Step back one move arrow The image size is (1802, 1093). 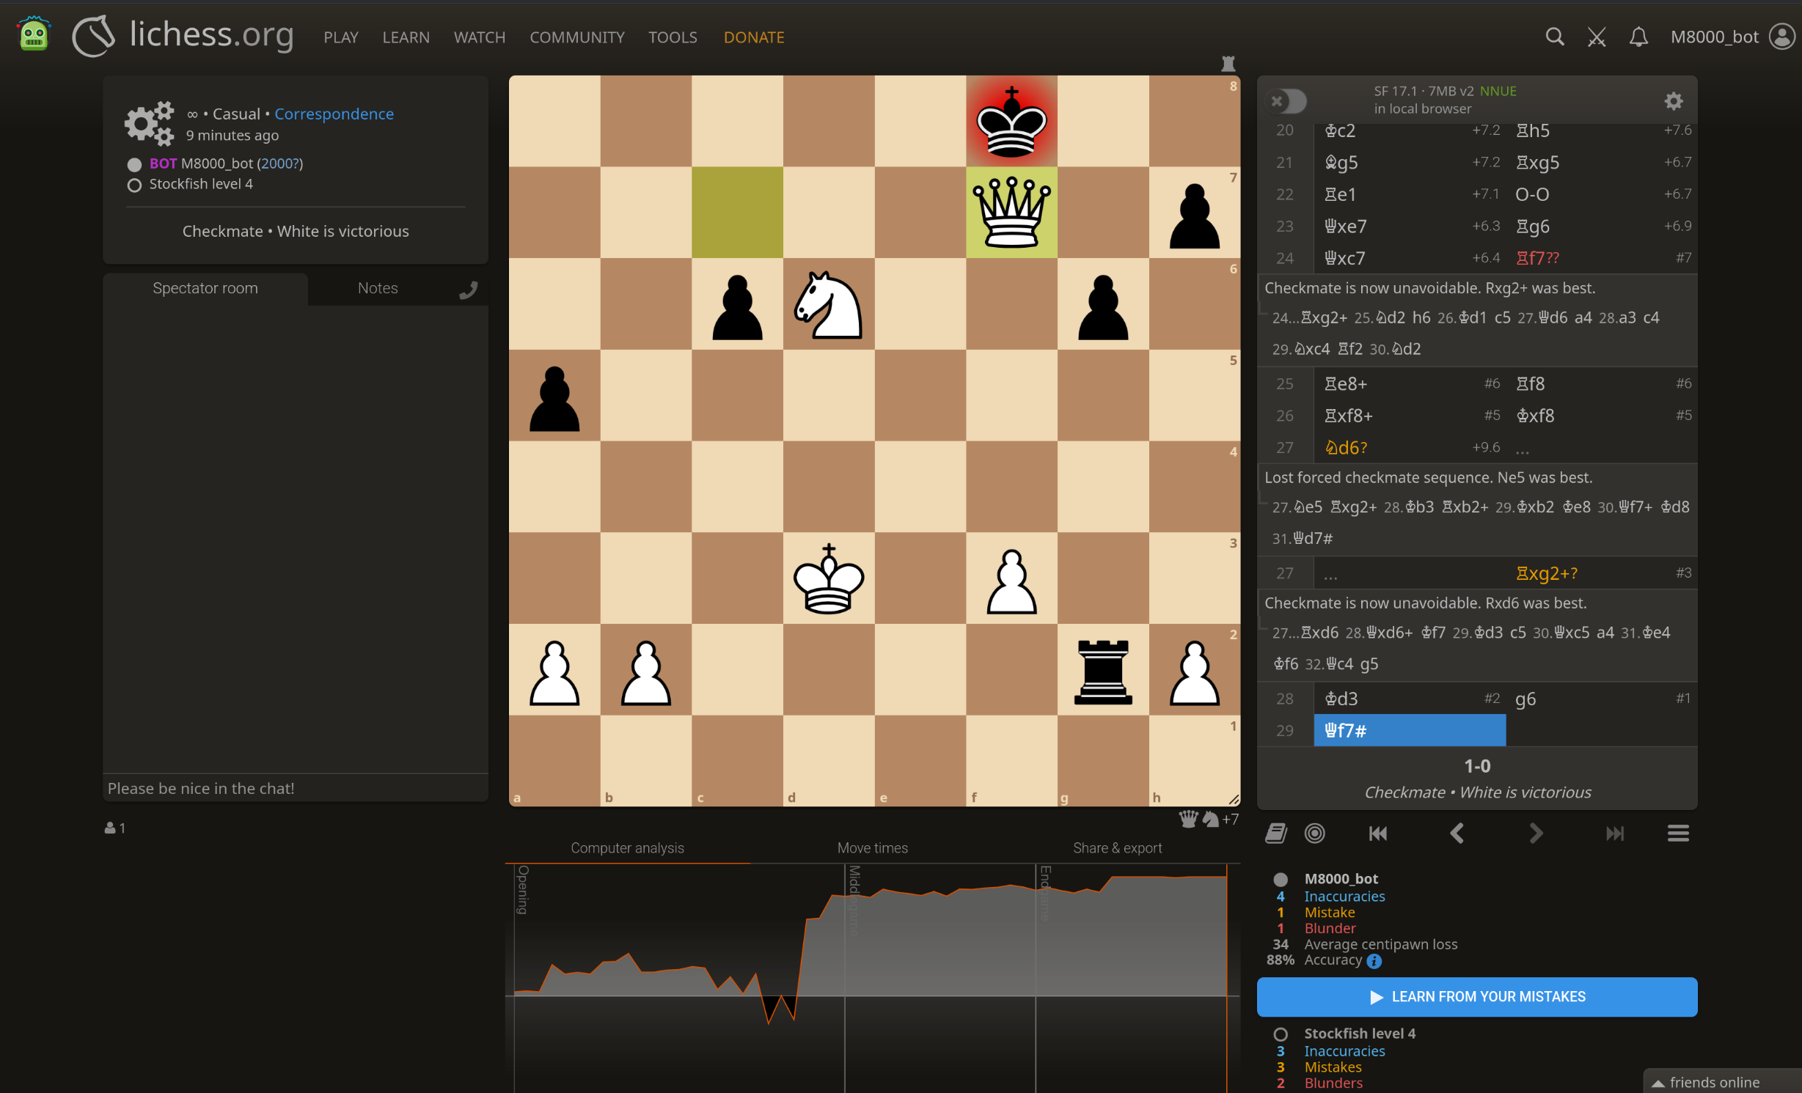[1457, 833]
